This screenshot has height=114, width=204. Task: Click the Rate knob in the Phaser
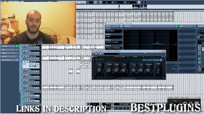(124, 71)
